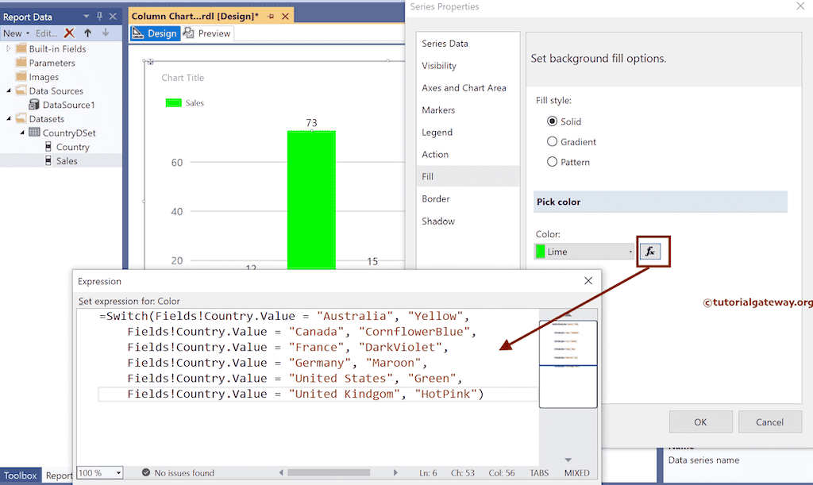Cancel the Series Properties dialog
The image size is (813, 485).
(769, 421)
